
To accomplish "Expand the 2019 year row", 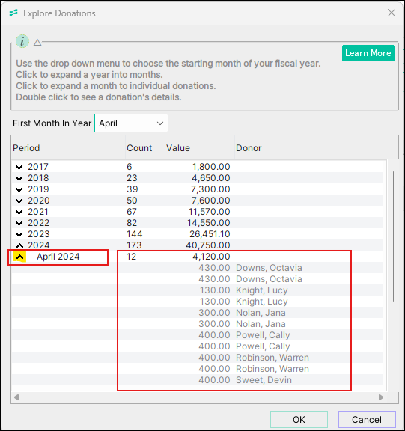I will coord(19,189).
